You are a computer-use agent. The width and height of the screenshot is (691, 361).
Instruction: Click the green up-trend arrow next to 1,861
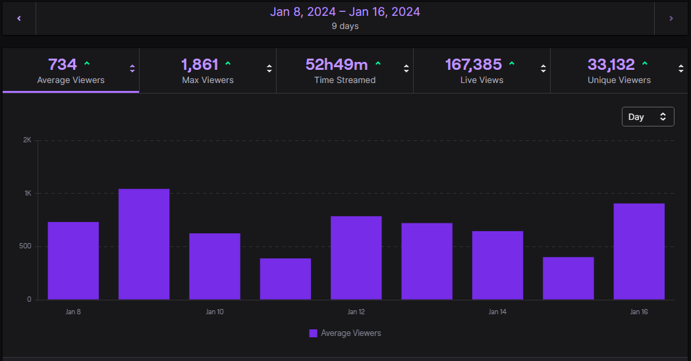(x=228, y=64)
